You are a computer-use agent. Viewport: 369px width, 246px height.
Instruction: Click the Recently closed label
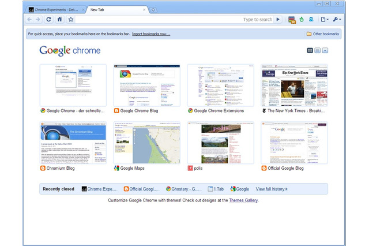(58, 189)
